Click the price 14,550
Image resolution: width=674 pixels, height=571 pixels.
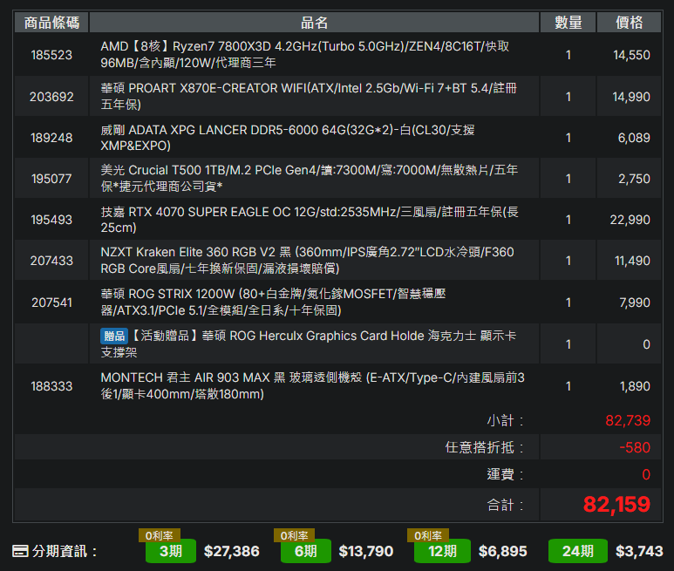click(631, 55)
